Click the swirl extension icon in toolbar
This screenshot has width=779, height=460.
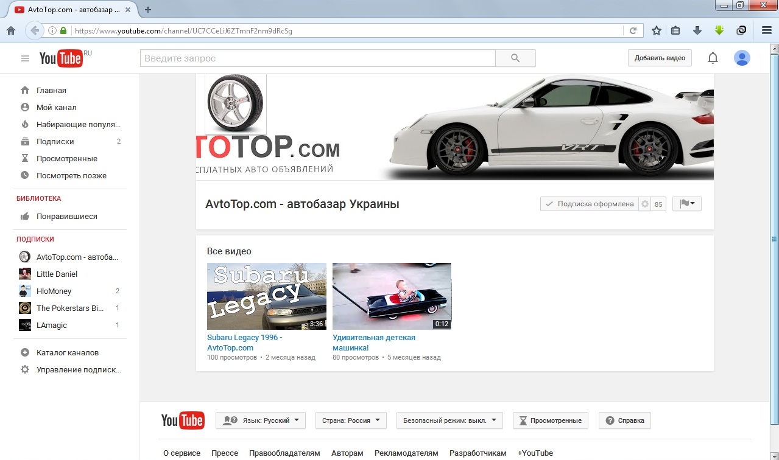pos(741,30)
